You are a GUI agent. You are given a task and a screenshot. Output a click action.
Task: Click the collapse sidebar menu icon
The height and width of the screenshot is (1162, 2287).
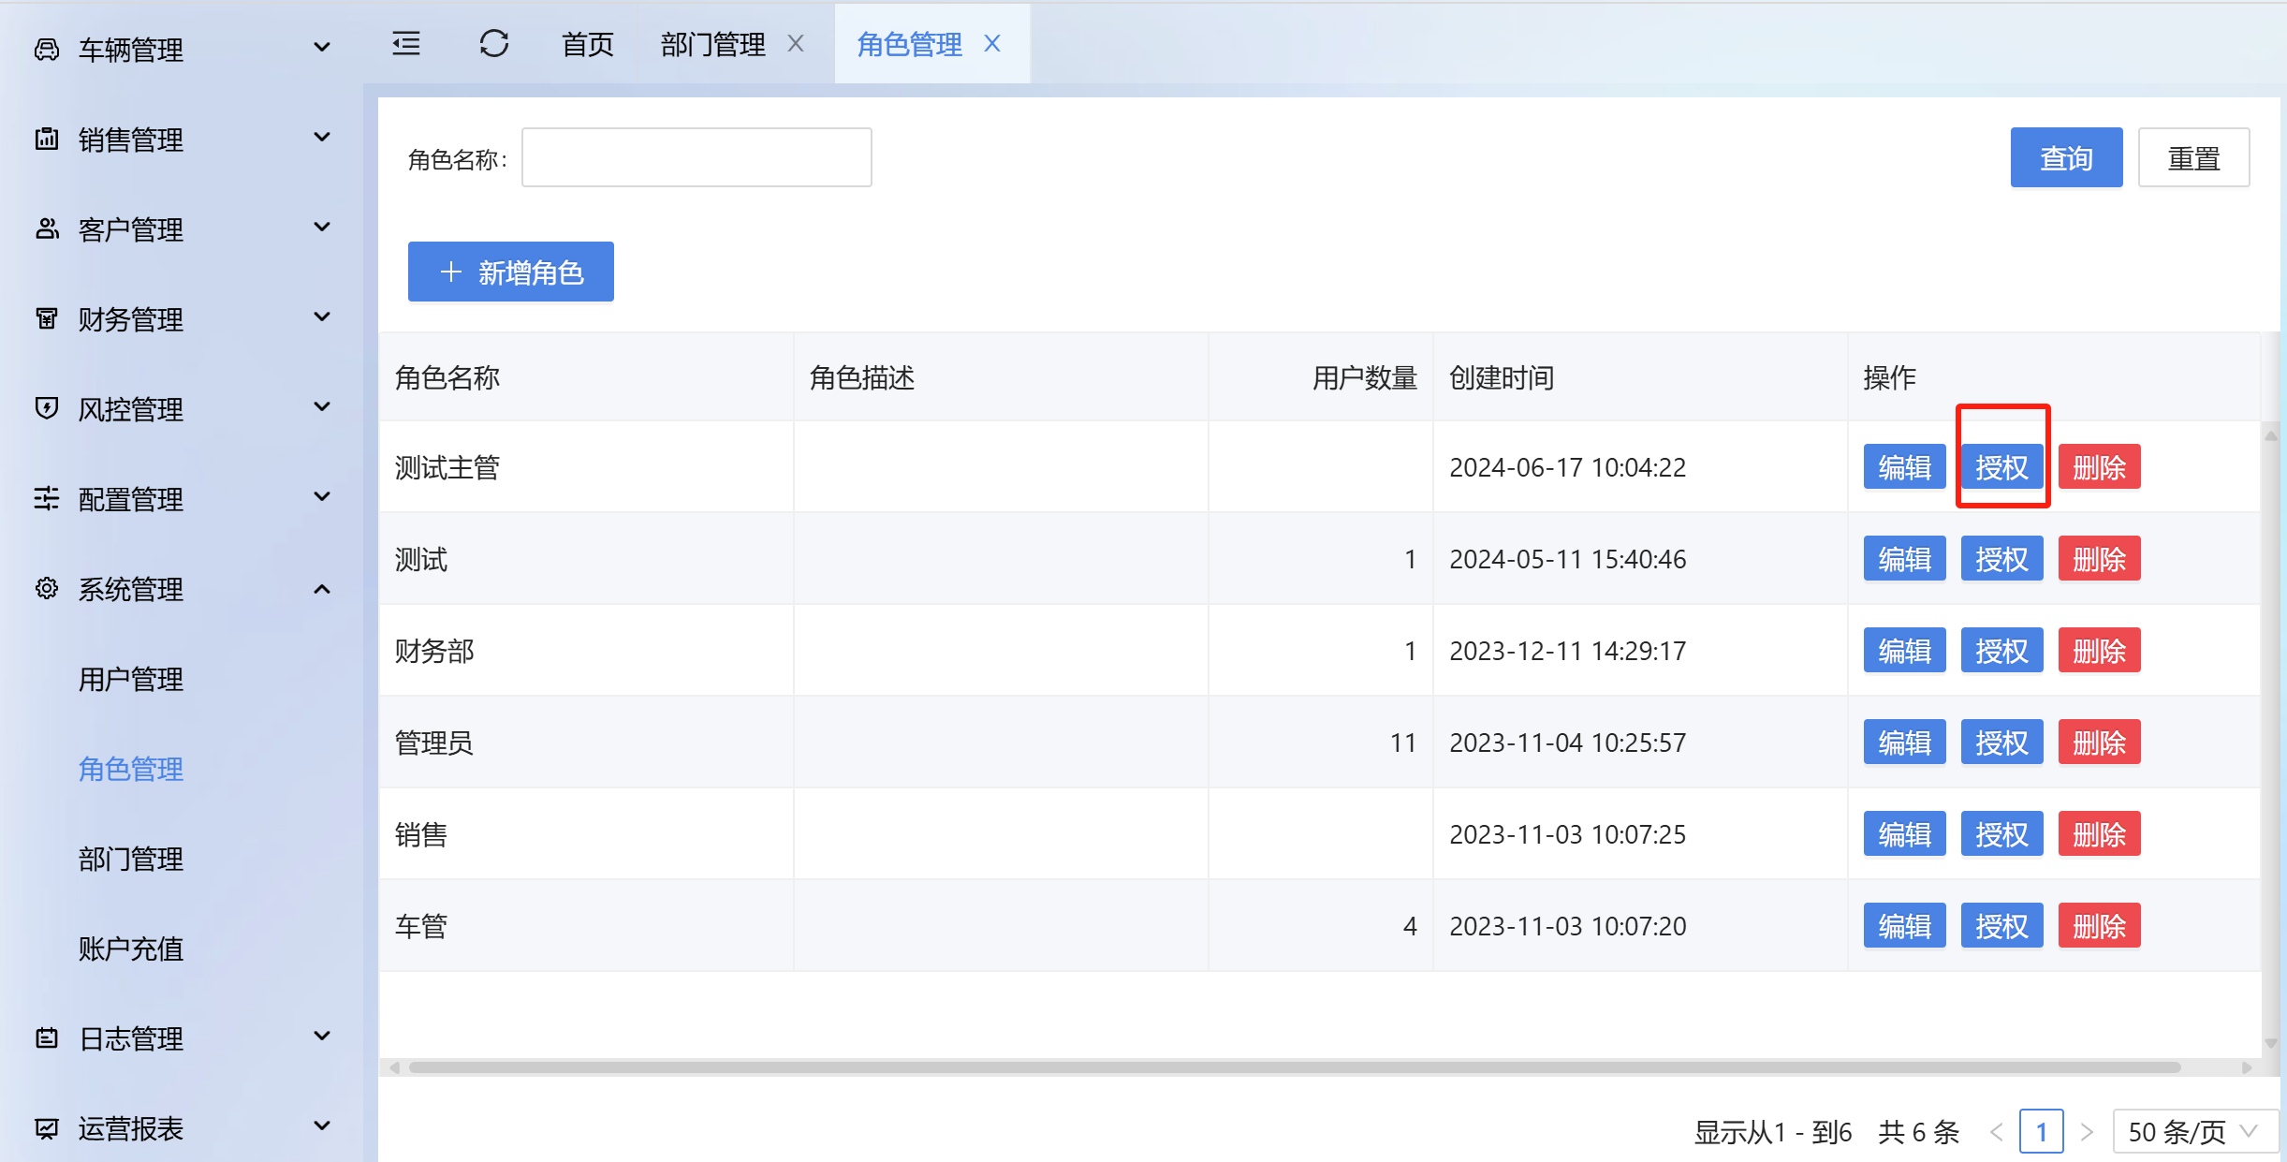click(x=406, y=44)
